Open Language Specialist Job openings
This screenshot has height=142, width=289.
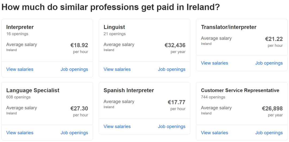(x=74, y=133)
